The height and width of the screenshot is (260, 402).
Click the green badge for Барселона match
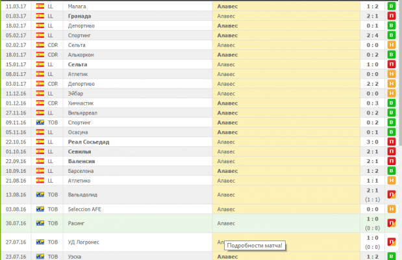click(x=392, y=171)
